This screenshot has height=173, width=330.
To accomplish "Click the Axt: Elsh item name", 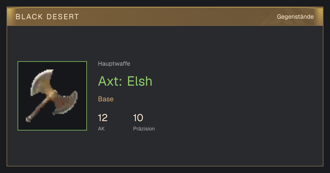I will coord(125,81).
